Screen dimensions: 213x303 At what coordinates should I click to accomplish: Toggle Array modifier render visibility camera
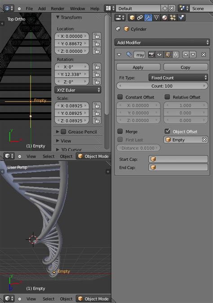point(151,55)
